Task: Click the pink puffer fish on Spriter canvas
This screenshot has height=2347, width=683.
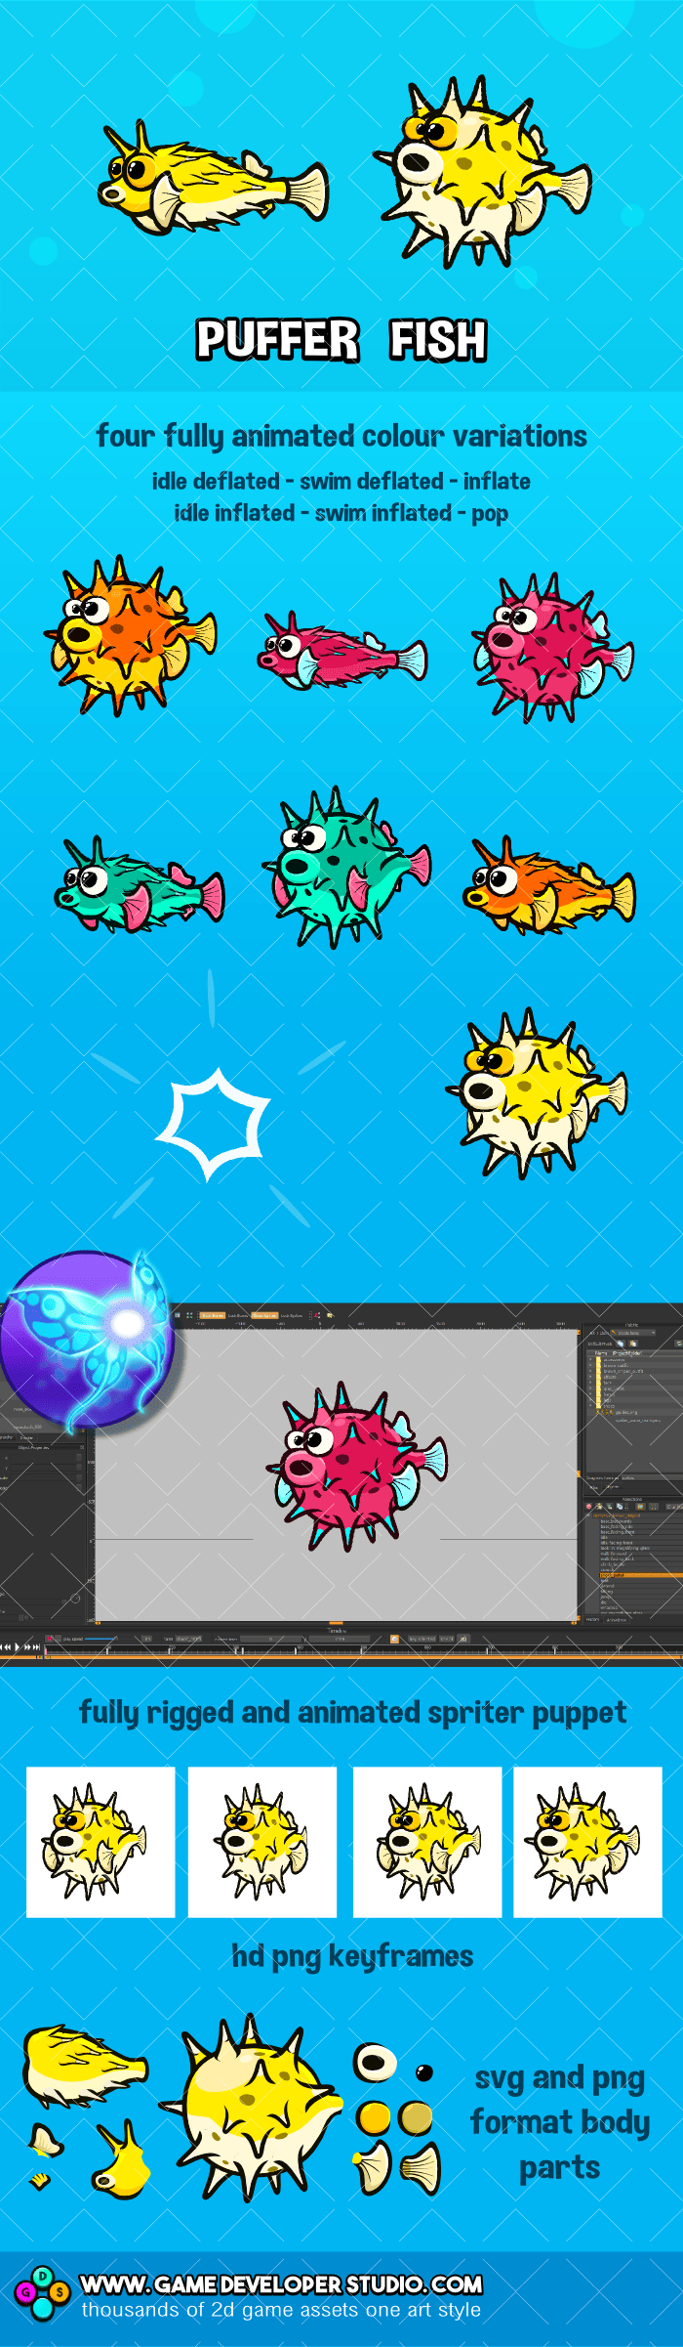Action: pos(356,1468)
